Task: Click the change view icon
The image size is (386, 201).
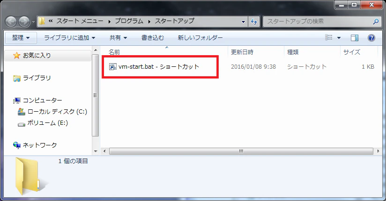Action: coord(329,37)
